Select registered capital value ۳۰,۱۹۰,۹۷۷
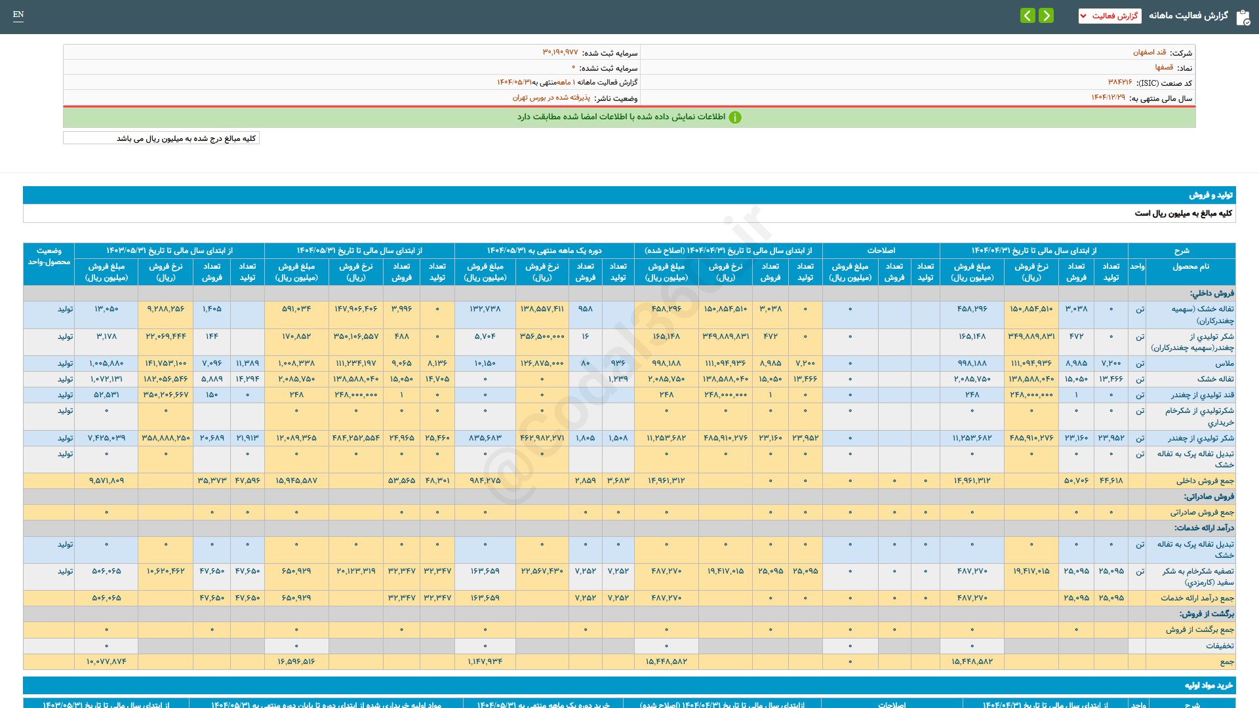The image size is (1259, 708). coord(560,52)
